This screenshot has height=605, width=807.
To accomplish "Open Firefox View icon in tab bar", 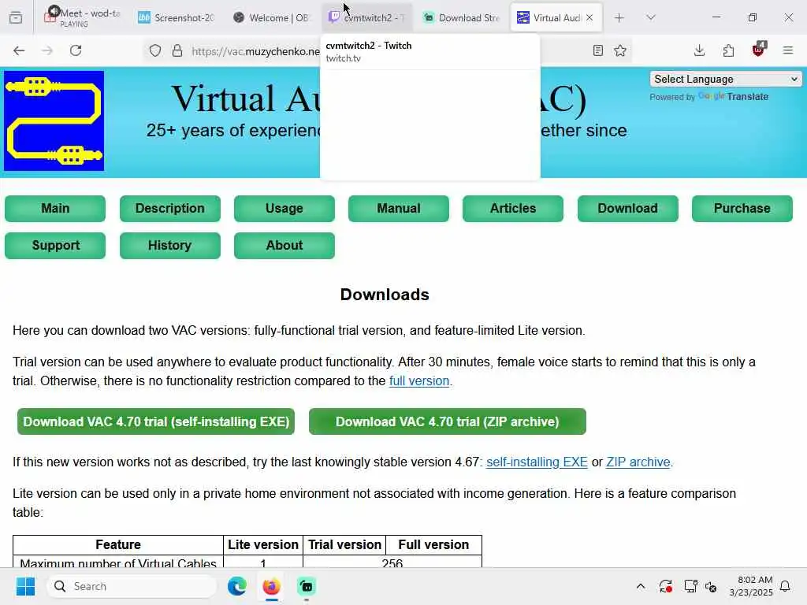I will point(16,17).
